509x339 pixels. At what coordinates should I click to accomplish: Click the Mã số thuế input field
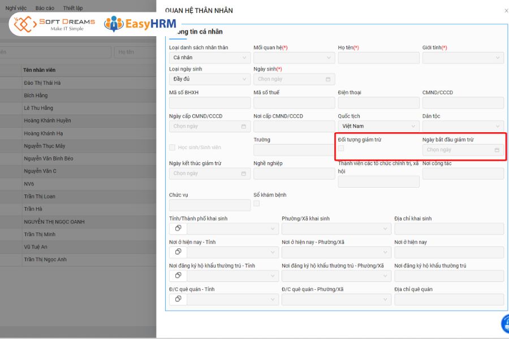pos(294,103)
